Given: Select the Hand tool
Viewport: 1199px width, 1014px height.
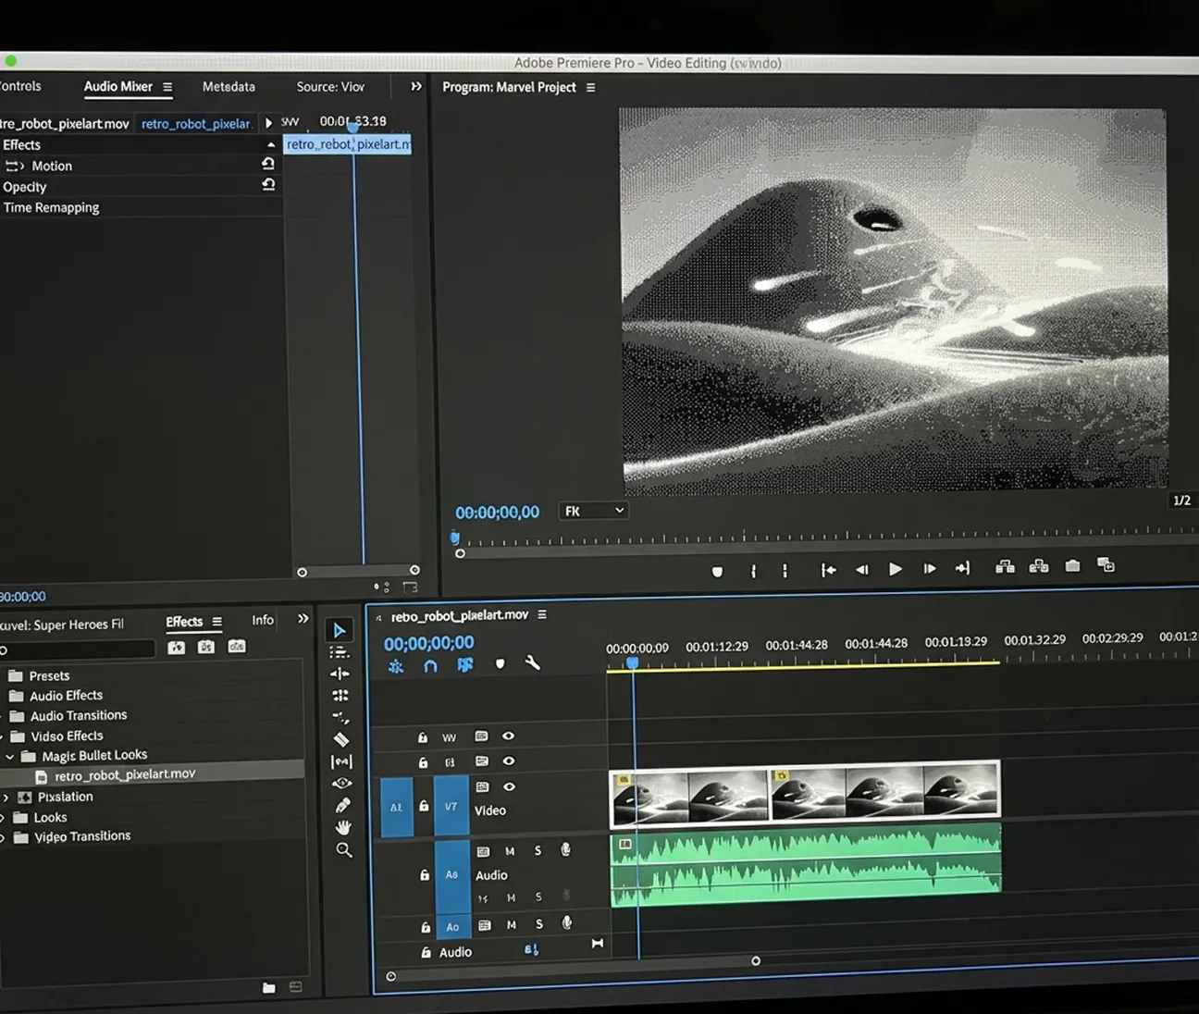Looking at the screenshot, I should point(343,827).
